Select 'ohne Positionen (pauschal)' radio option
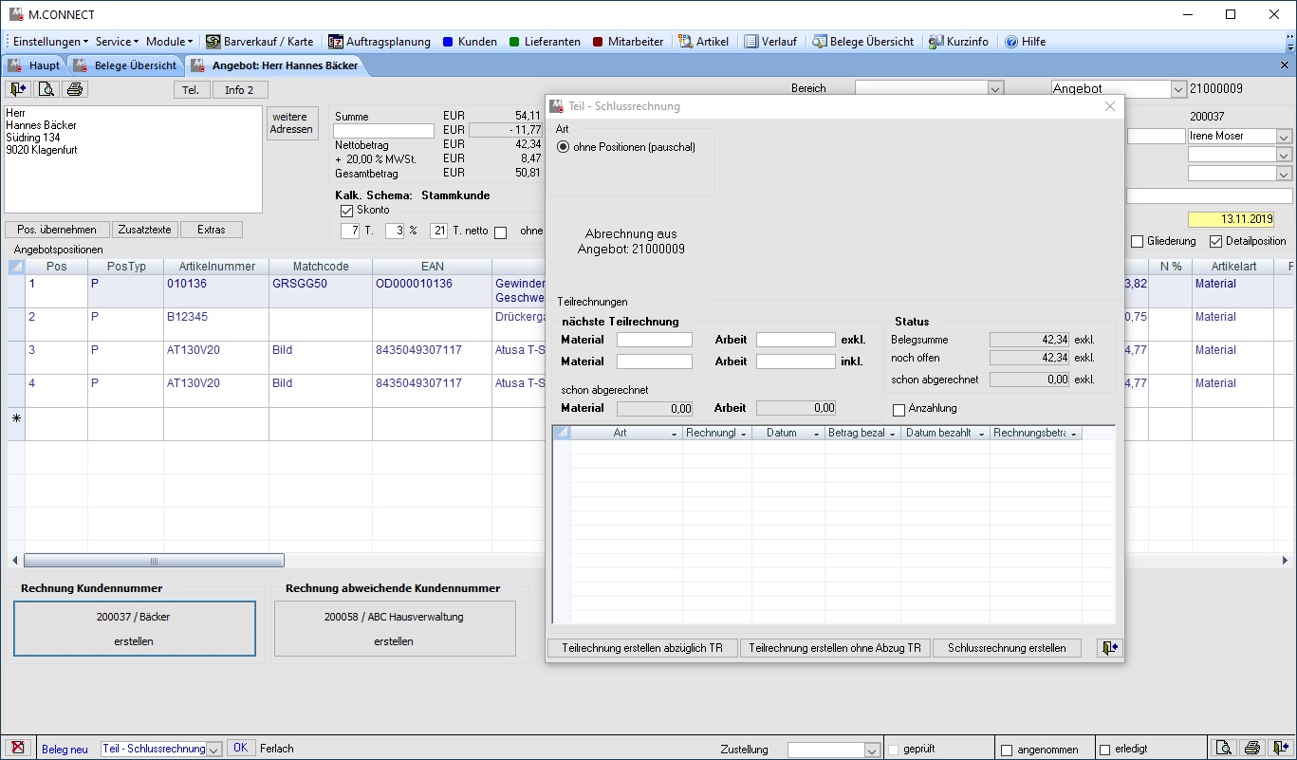The width and height of the screenshot is (1297, 760). click(x=564, y=147)
